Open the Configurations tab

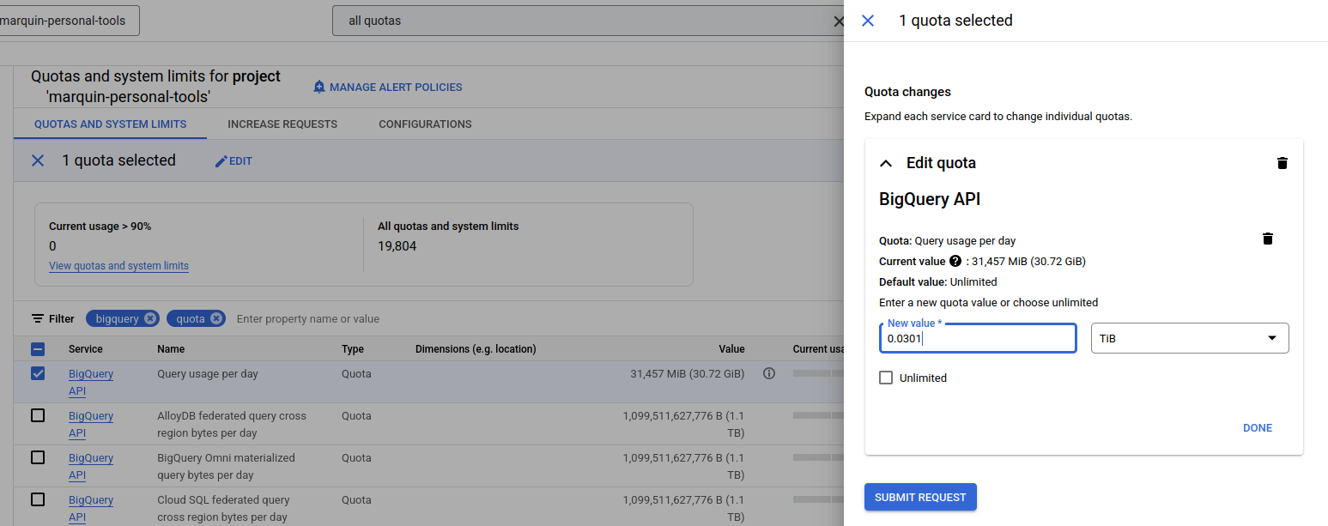(425, 124)
